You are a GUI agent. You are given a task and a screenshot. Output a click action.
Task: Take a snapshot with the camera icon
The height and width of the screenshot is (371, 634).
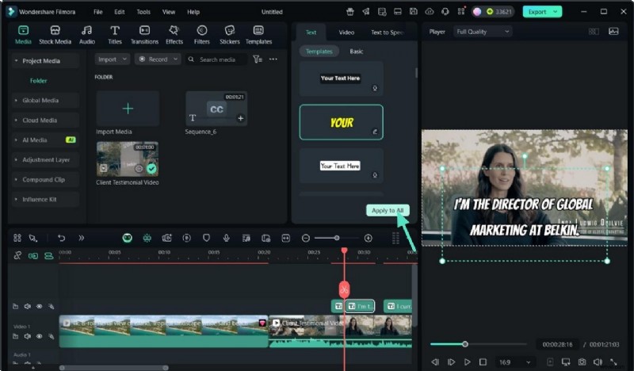(582, 361)
